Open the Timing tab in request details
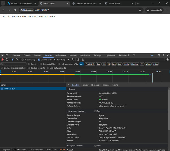Image resolution: width=170 pixels, height=151 pixels. tap(115, 85)
